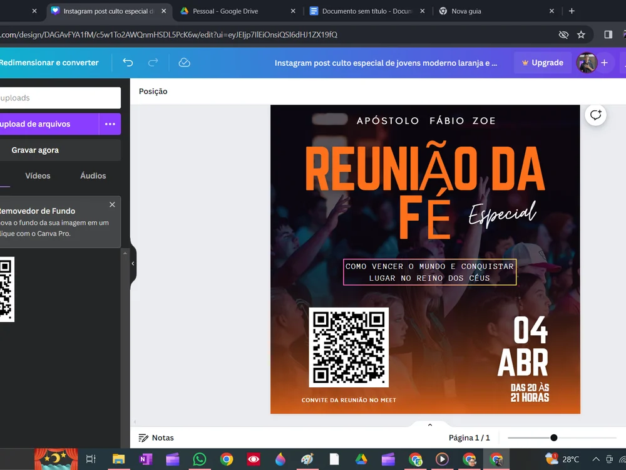
Task: Click the cloud save status icon
Action: [183, 63]
